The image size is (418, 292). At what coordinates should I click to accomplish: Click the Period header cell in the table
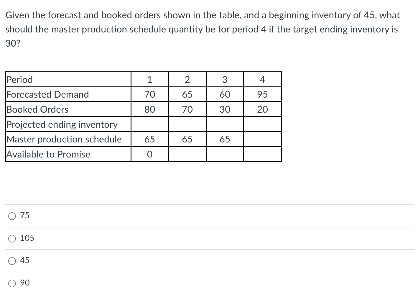click(19, 79)
